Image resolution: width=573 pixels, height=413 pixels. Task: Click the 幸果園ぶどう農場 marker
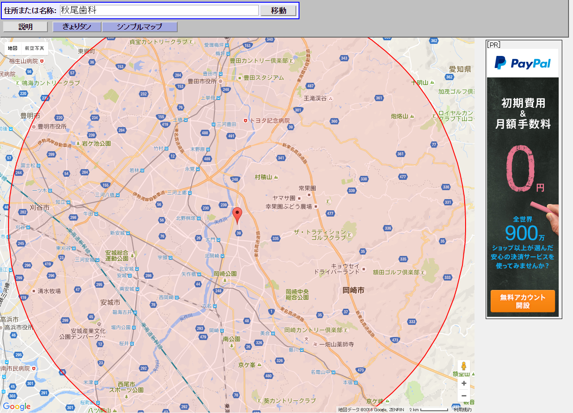pyautogui.click(x=316, y=207)
